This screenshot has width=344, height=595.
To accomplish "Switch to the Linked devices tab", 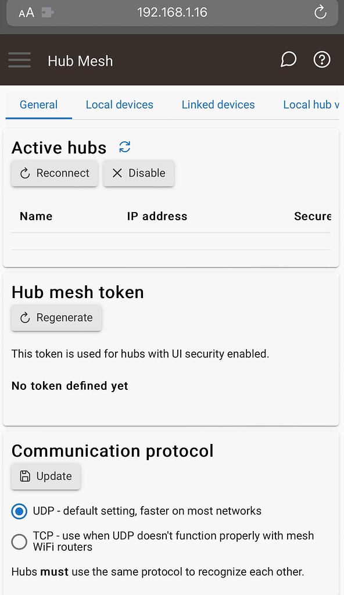I will pyautogui.click(x=218, y=105).
